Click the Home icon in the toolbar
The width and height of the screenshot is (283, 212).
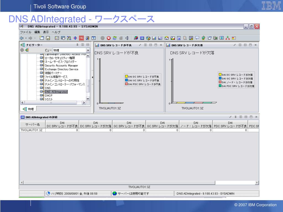point(121,38)
